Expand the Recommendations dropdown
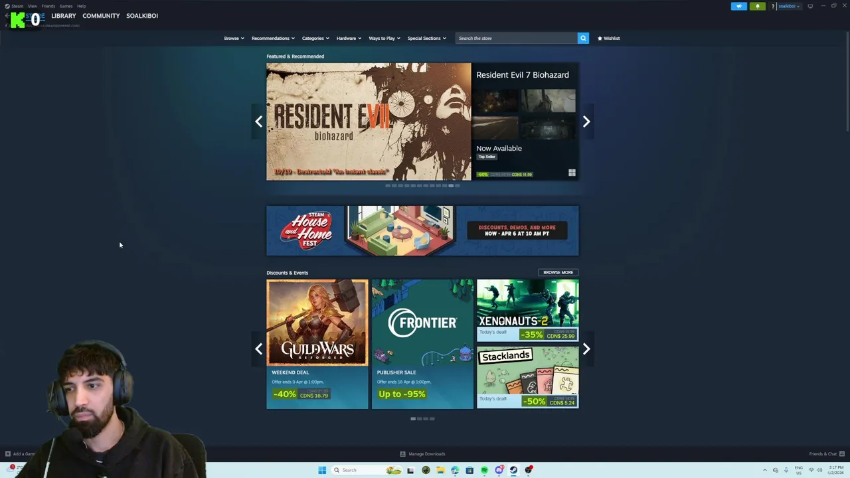Image resolution: width=850 pixels, height=478 pixels. (273, 38)
